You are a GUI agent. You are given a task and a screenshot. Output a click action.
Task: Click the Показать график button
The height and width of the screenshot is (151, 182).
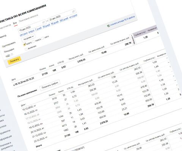50,85
